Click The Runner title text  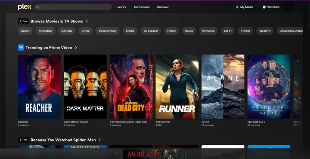tap(163, 122)
